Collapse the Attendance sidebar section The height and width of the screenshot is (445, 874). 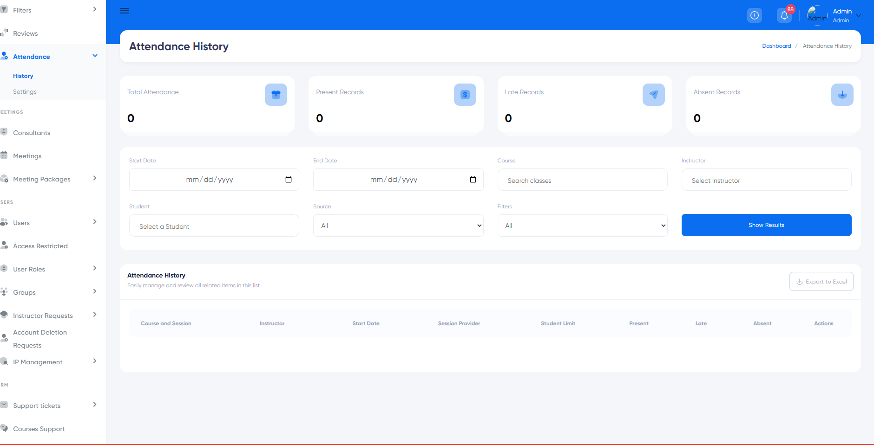[95, 56]
